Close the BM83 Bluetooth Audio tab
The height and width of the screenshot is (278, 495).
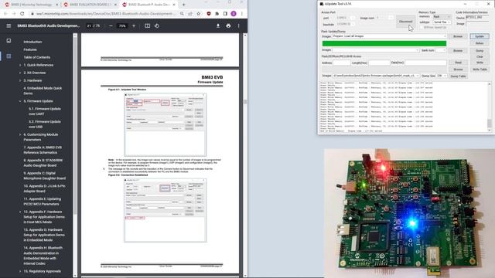174,5
